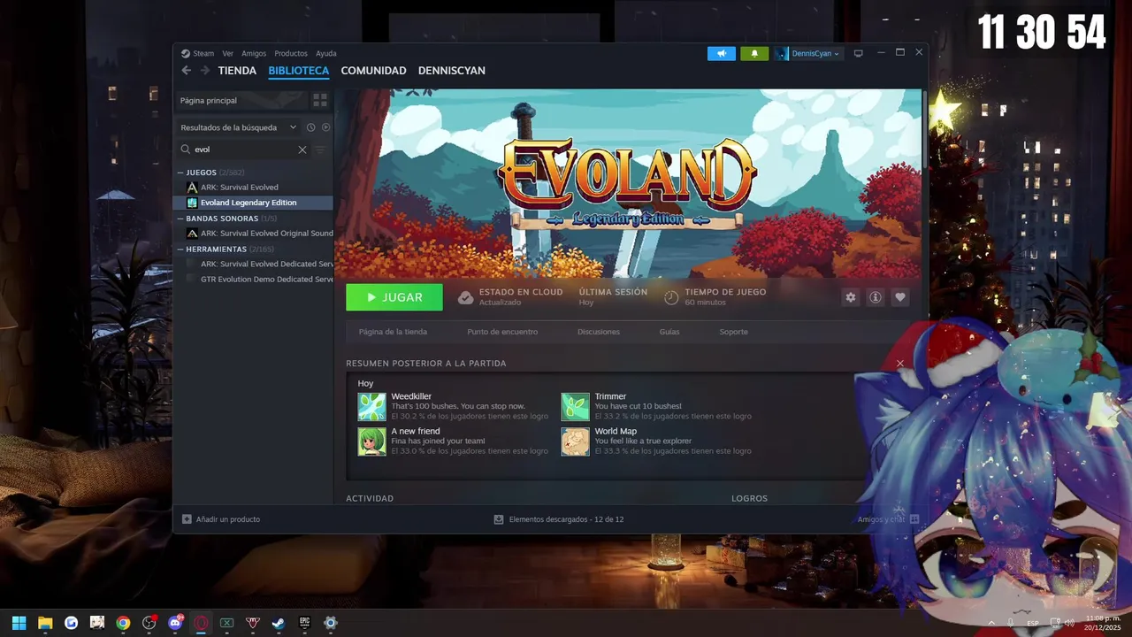Click the A new friend achievement icon
The width and height of the screenshot is (1132, 637).
click(x=372, y=441)
